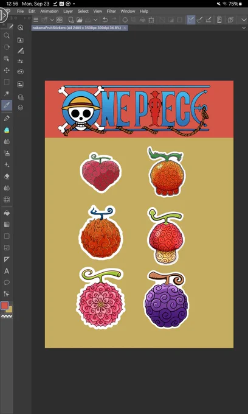This screenshot has height=414, width=248.
Task: Select the transparent color swatch
Action: tap(7, 317)
